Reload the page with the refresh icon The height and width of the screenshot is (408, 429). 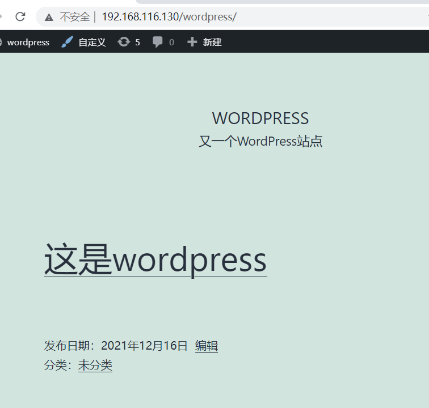(20, 16)
